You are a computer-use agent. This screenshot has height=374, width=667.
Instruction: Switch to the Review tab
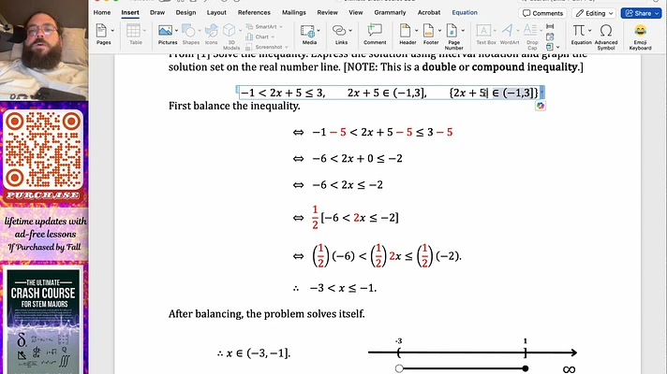click(x=327, y=13)
